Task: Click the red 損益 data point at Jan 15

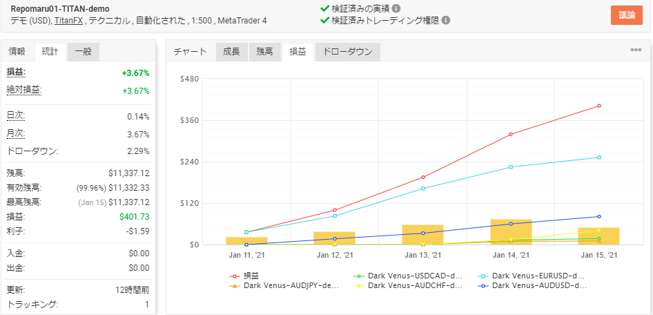Action: tap(598, 106)
